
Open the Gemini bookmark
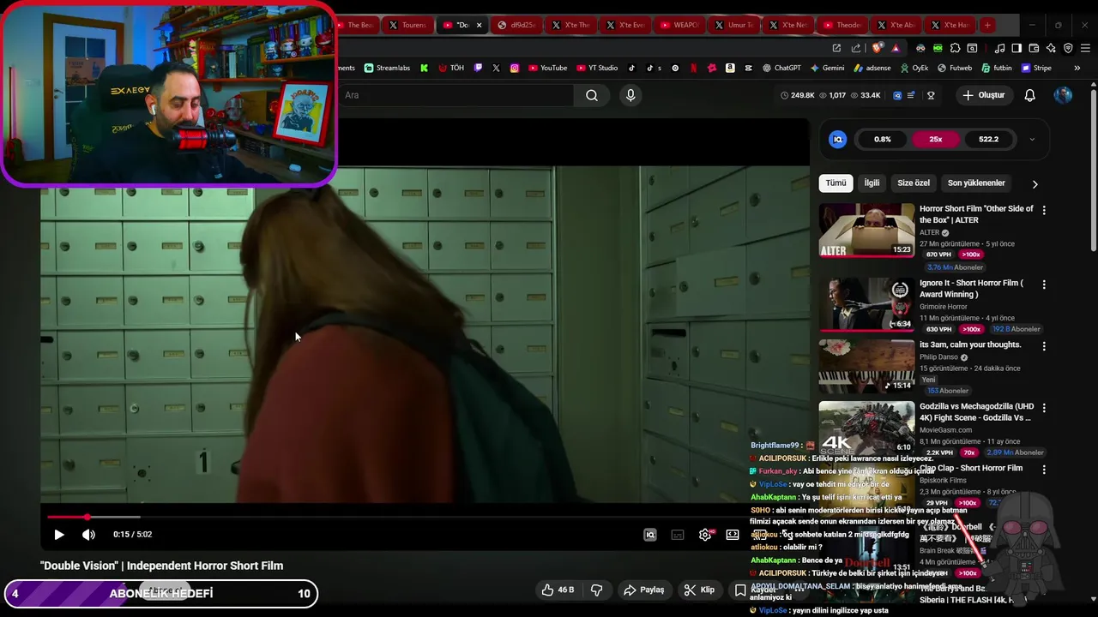click(x=826, y=68)
